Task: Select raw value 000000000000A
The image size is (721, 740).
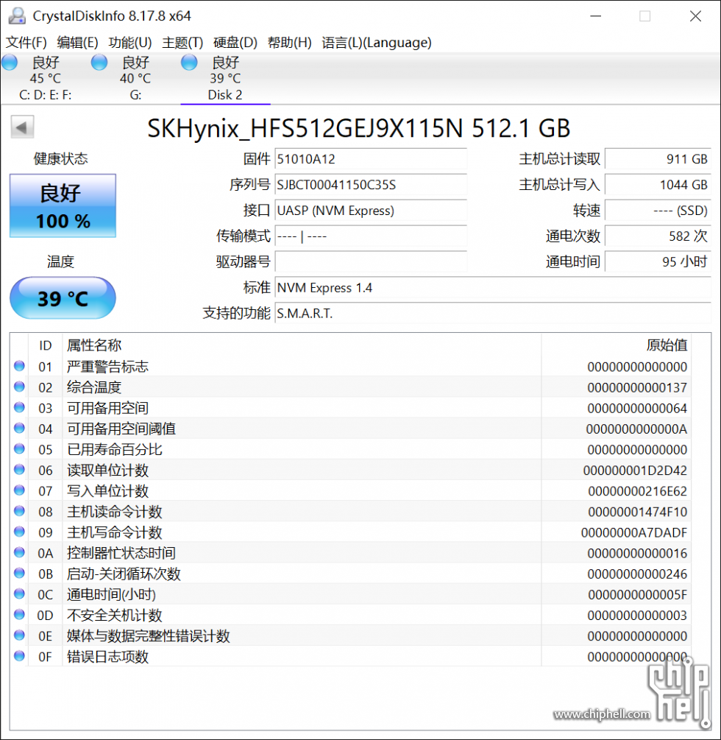Action: click(x=636, y=429)
